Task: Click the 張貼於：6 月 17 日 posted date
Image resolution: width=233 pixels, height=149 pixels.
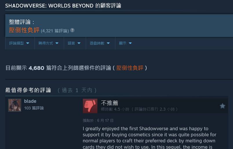Action: (98, 121)
